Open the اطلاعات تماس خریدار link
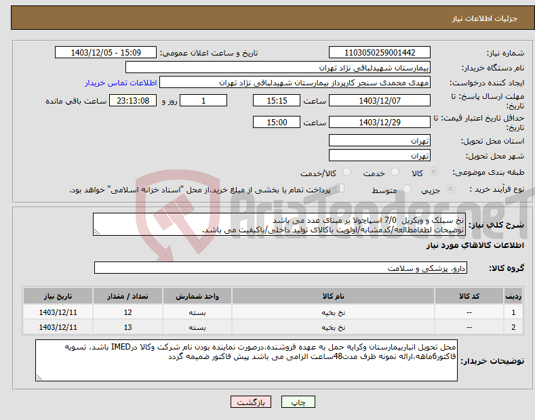The height and width of the screenshot is (420, 535). point(121,83)
